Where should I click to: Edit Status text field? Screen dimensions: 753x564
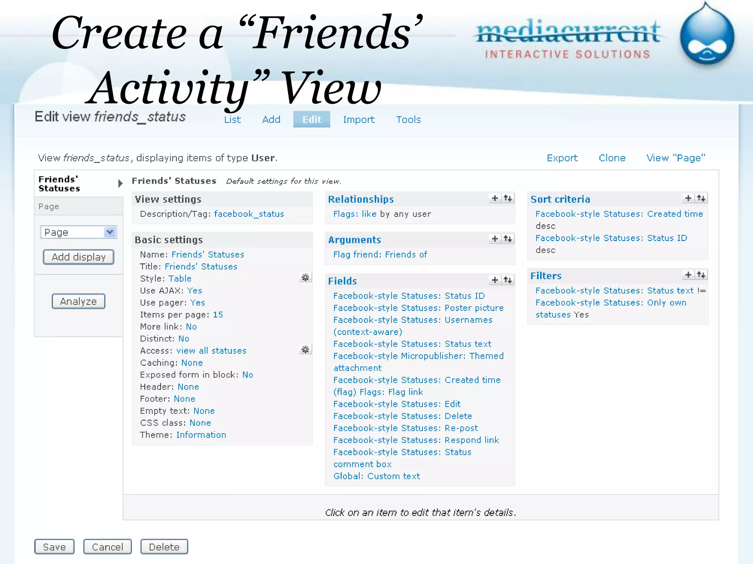coord(412,344)
